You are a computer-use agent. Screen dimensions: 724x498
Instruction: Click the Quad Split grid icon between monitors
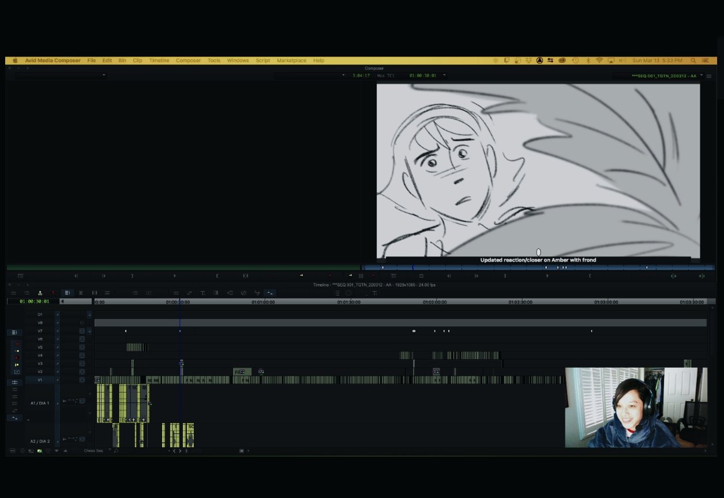click(x=361, y=276)
